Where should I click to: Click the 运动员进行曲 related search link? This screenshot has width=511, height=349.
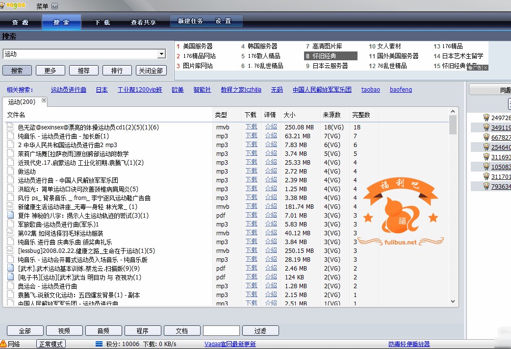click(69, 90)
